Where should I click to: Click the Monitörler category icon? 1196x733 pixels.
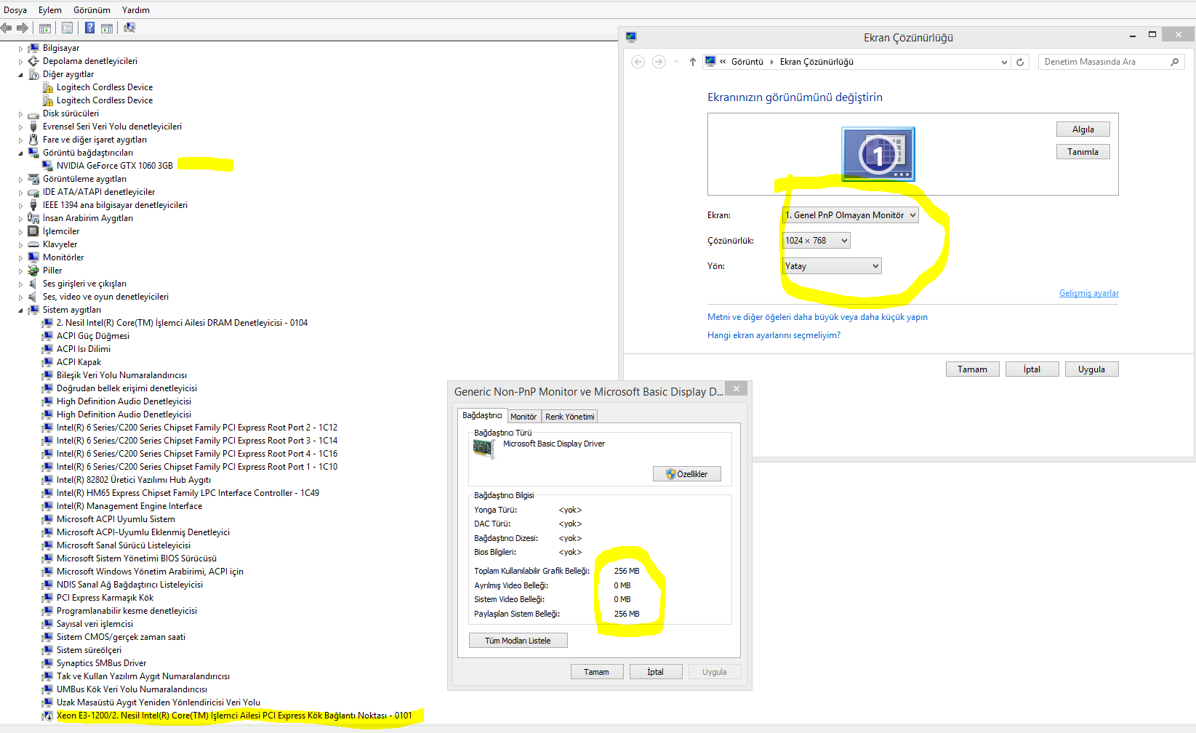click(33, 257)
